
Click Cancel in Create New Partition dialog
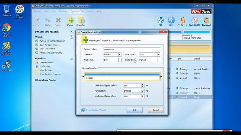(156, 110)
